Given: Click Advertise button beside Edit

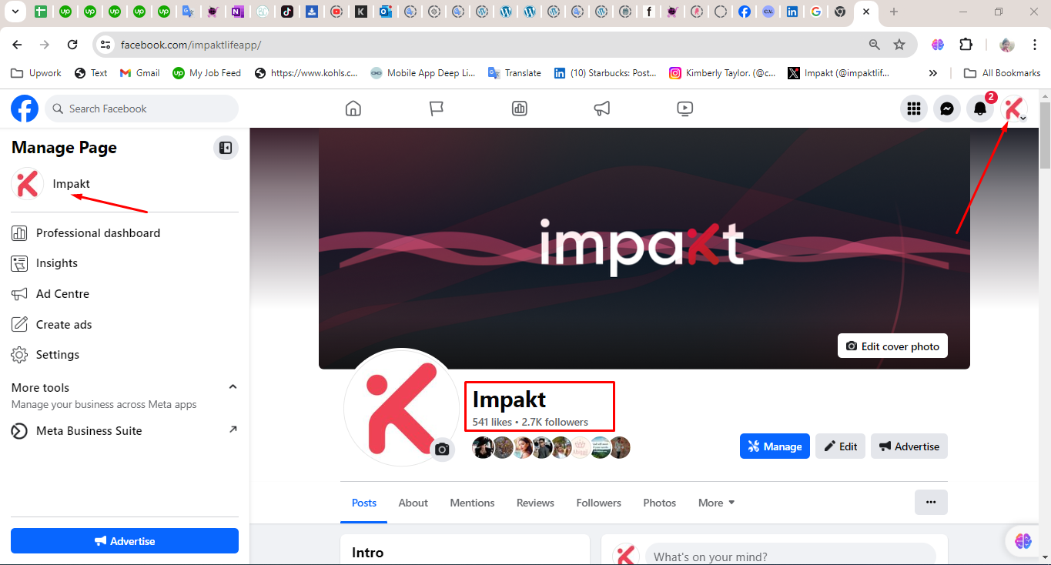Looking at the screenshot, I should coord(909,446).
